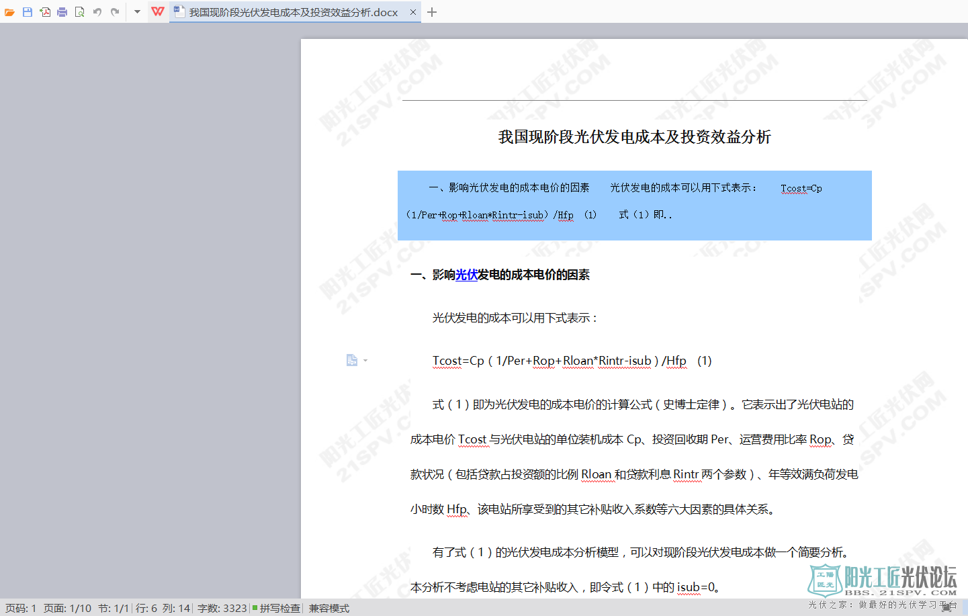Open word count from 字数: 3323
968x616 pixels.
222,608
